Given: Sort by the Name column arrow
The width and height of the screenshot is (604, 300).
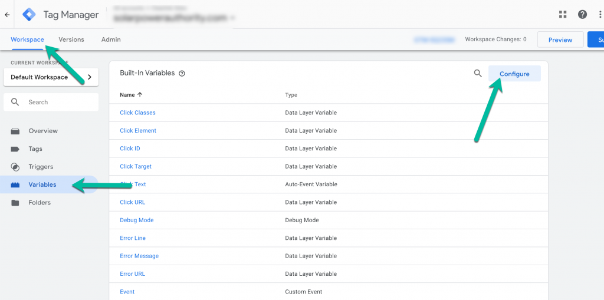Looking at the screenshot, I should tap(140, 95).
